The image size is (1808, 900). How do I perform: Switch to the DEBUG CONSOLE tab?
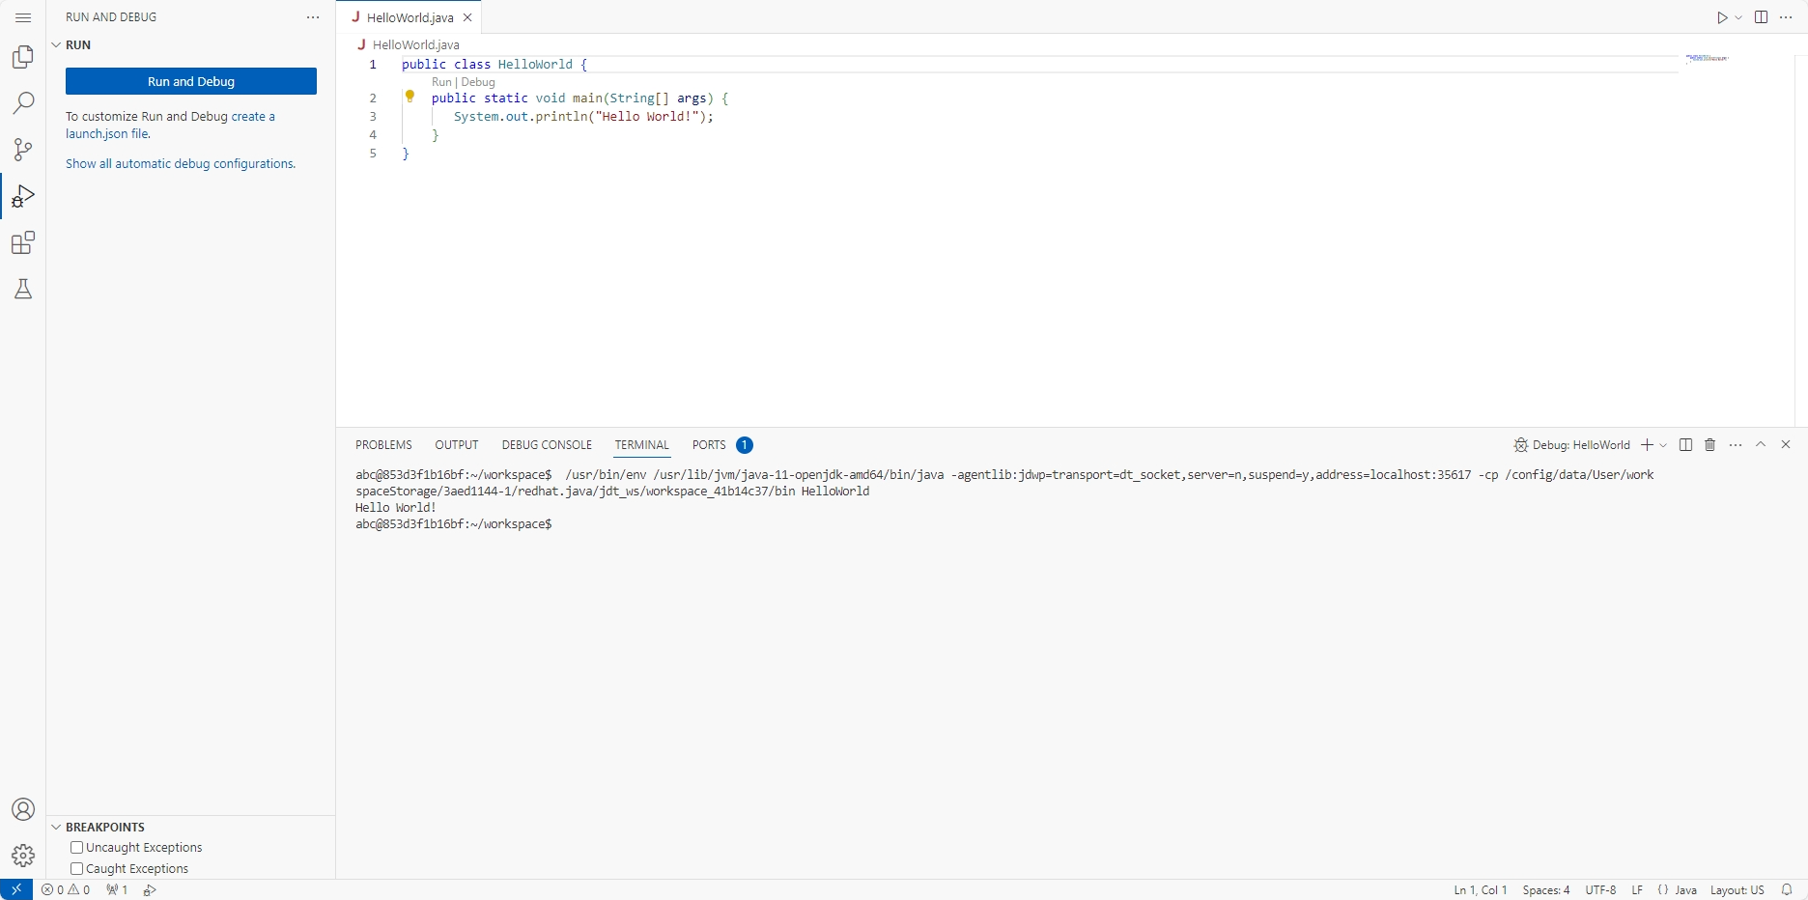tap(547, 445)
